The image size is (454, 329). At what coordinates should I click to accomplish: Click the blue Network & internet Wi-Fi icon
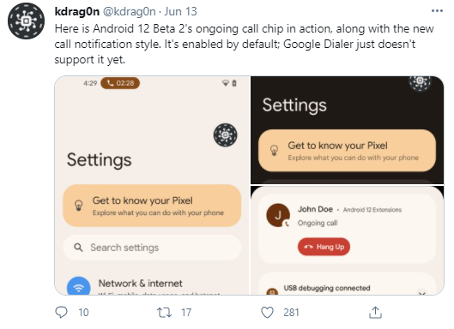78,286
